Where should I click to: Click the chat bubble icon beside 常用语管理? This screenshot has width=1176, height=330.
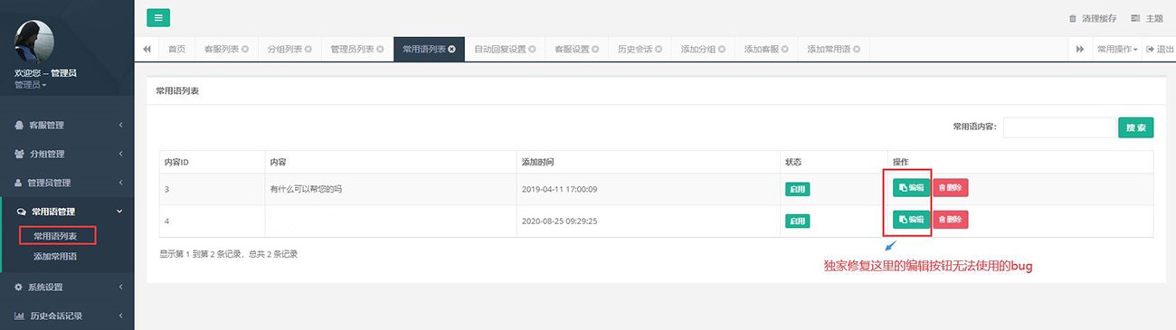[x=22, y=212]
